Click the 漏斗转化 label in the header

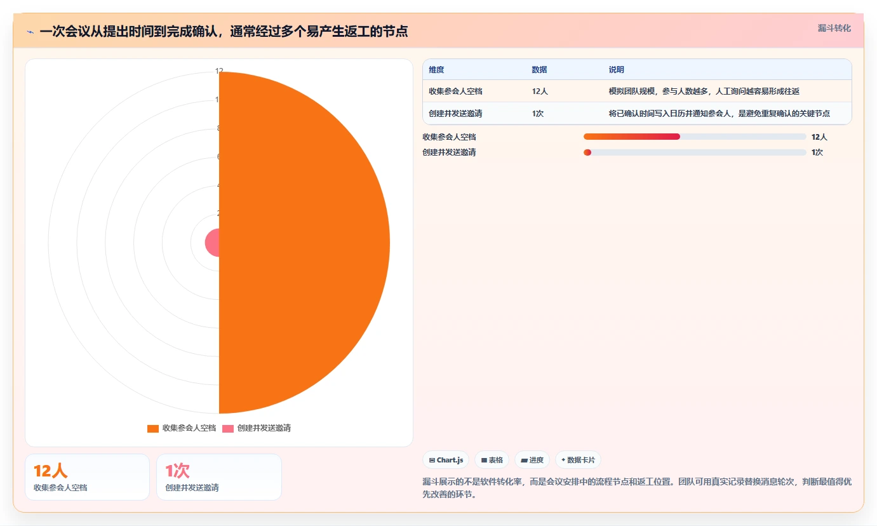[834, 29]
